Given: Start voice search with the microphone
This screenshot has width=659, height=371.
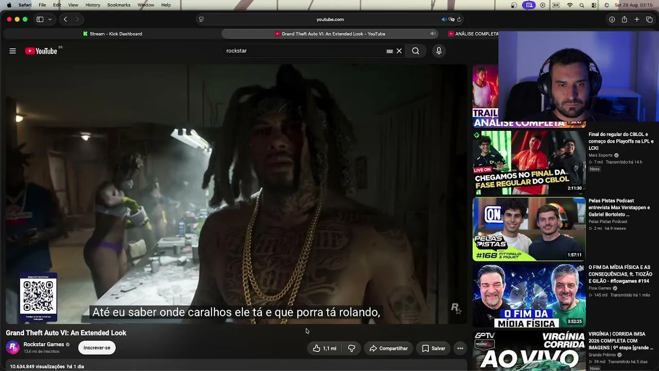Looking at the screenshot, I should tap(439, 51).
